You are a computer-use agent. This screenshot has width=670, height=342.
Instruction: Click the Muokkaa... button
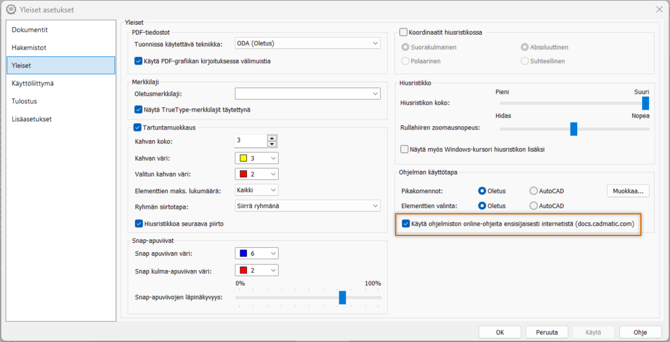(x=628, y=191)
